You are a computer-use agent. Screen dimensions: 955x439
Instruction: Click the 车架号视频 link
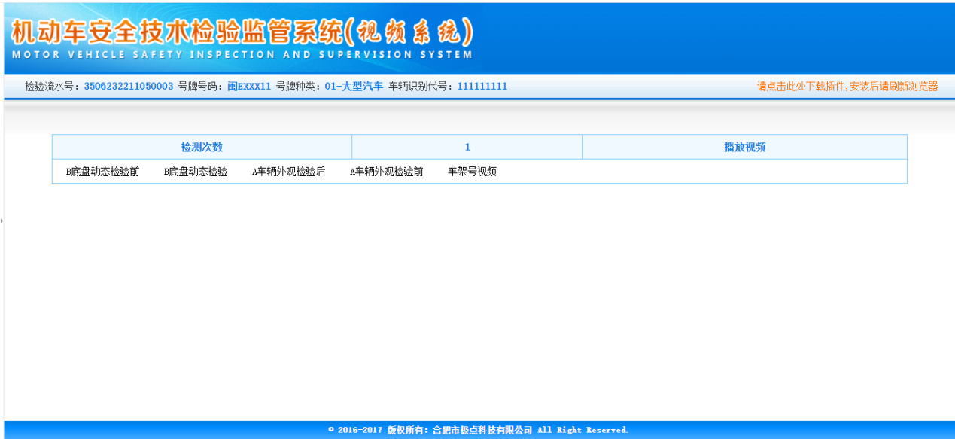coord(472,172)
